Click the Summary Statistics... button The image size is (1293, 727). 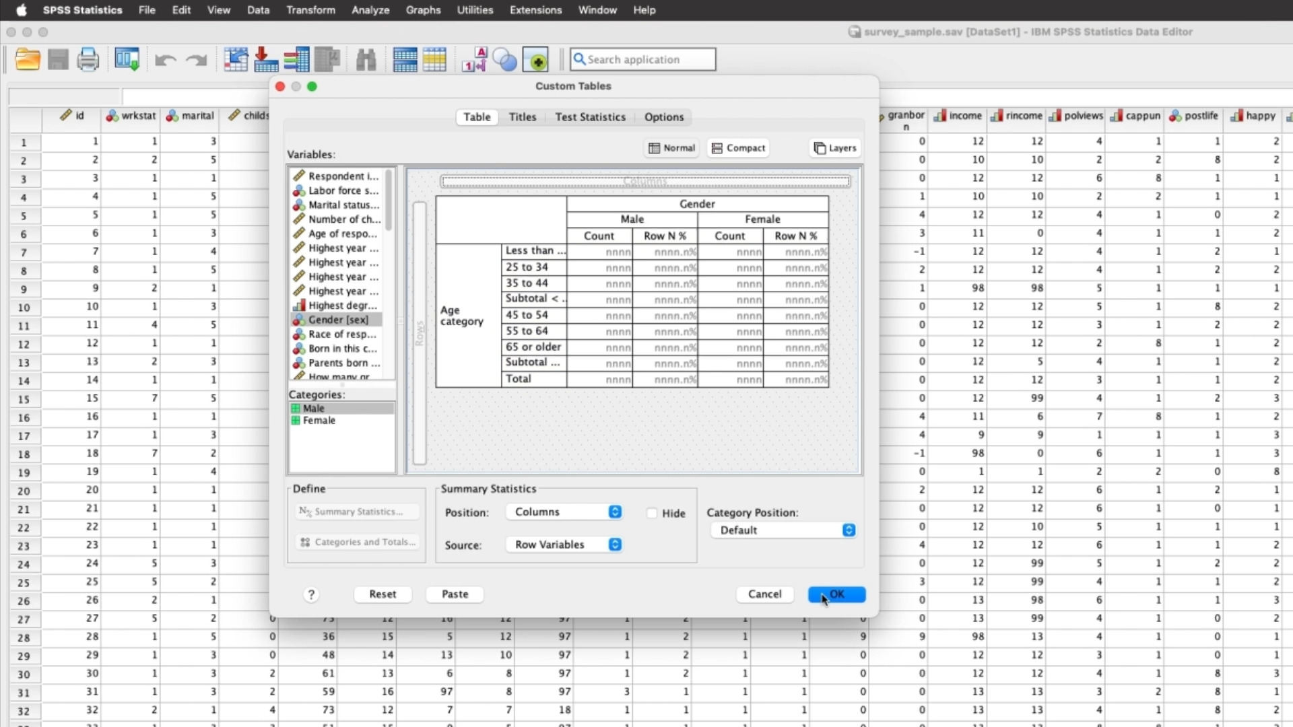coord(357,512)
